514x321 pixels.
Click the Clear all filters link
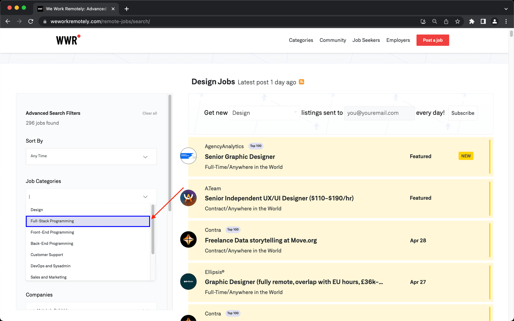[150, 113]
